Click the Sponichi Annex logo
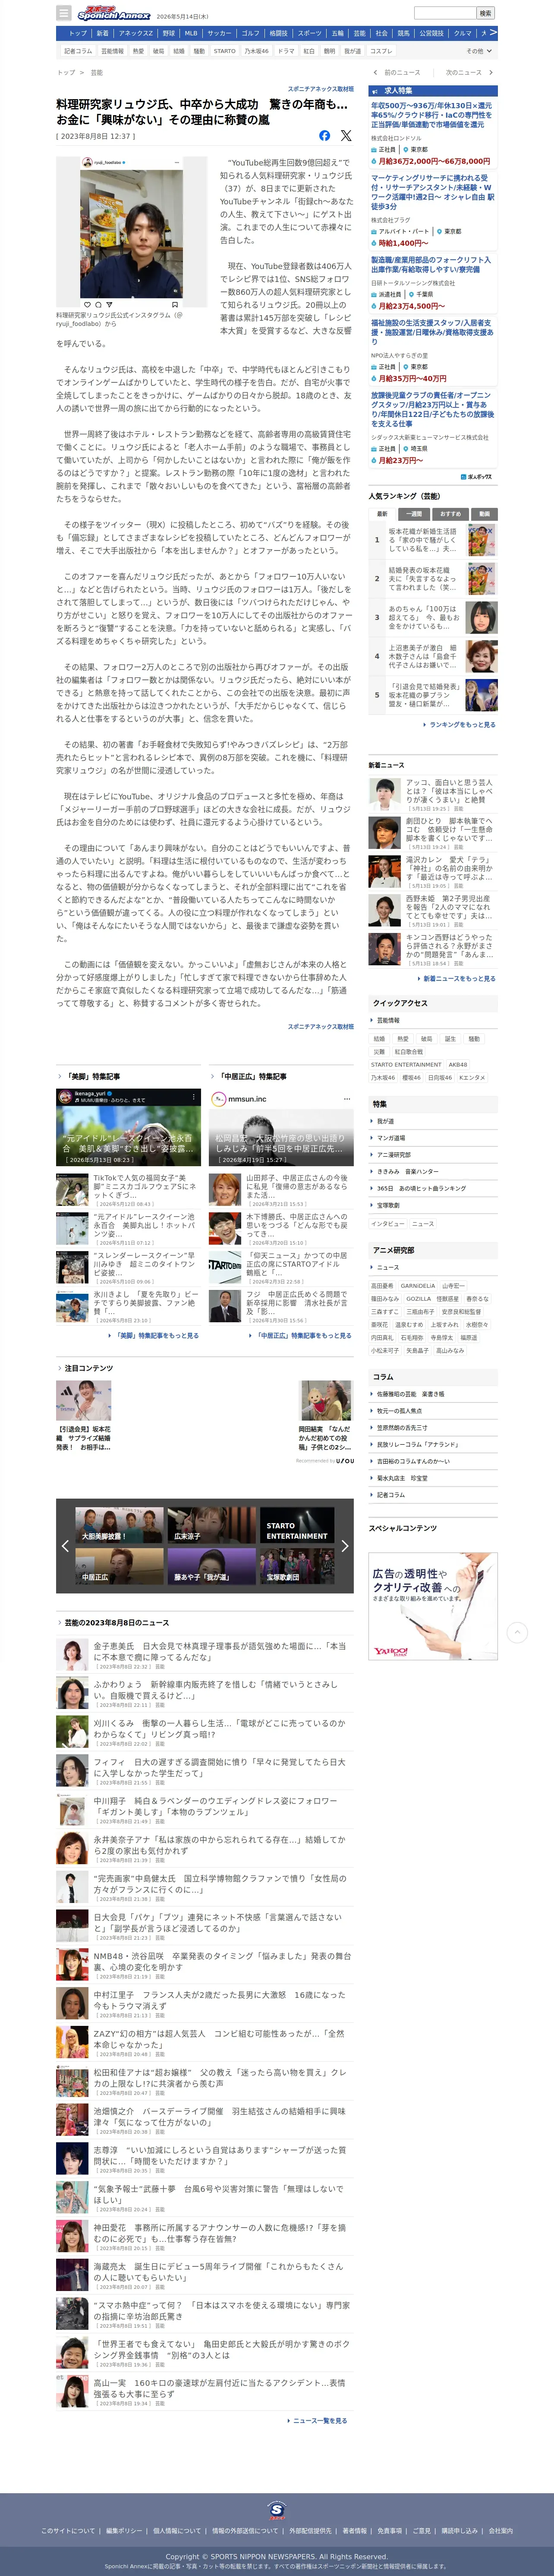The height and width of the screenshot is (2576, 554). [114, 14]
